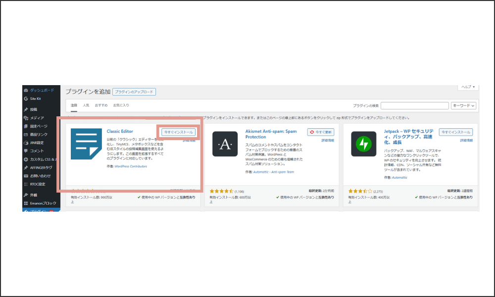Open the AFFINGERタグ menu item

pyautogui.click(x=41, y=168)
